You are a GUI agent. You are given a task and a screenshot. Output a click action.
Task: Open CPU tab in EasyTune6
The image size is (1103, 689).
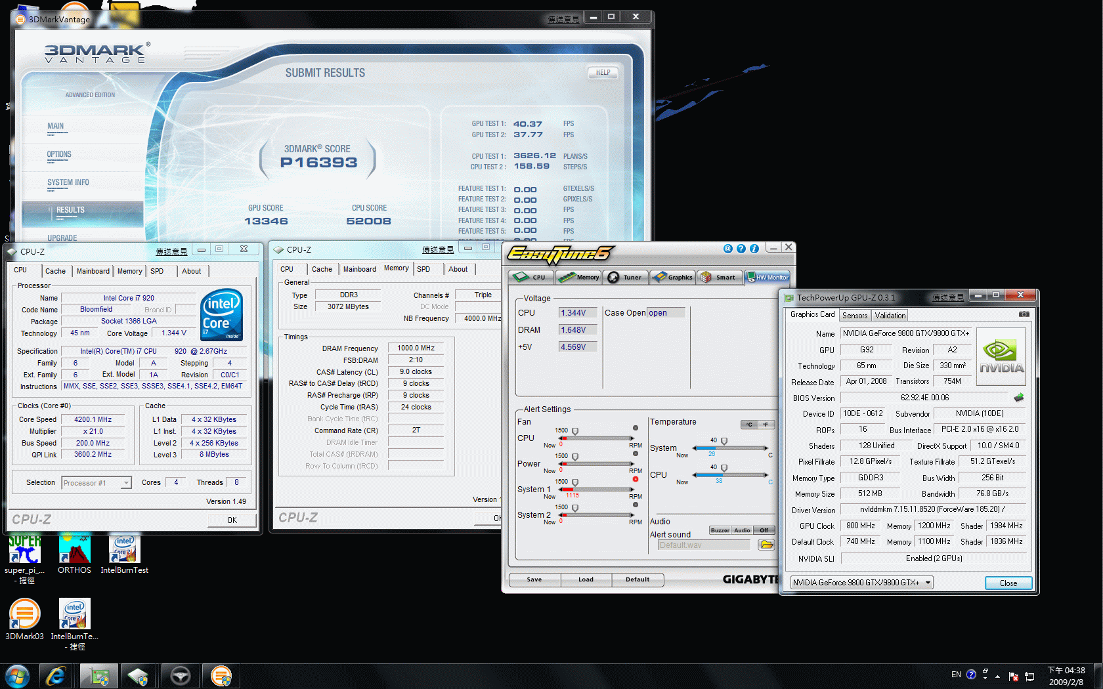pyautogui.click(x=531, y=277)
